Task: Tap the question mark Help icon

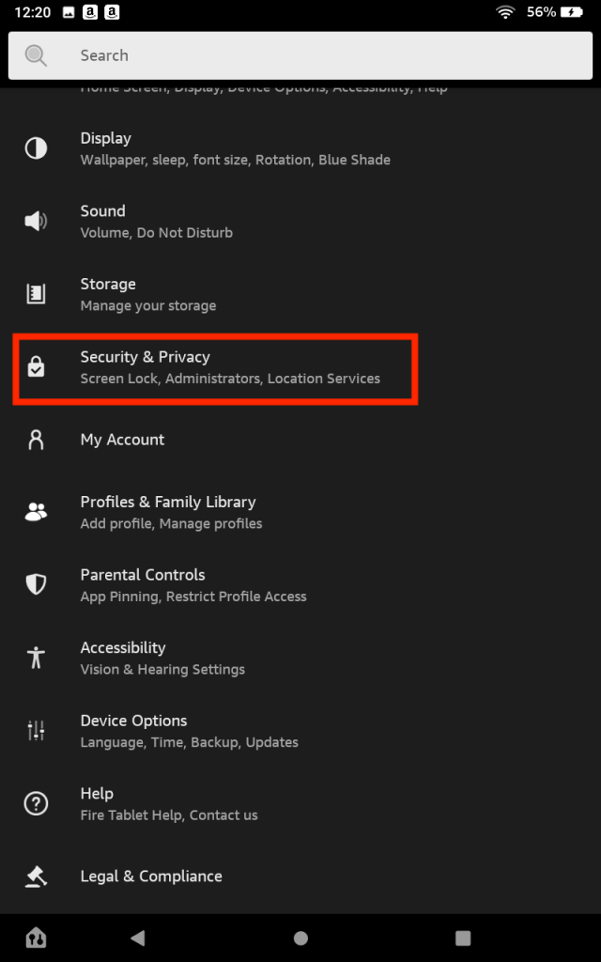Action: coord(36,803)
